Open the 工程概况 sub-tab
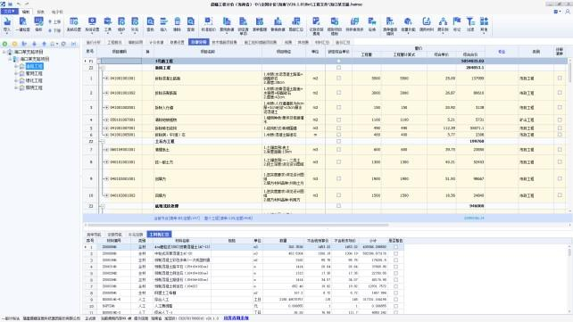Screen dimensions: 573x322 pyautogui.click(x=115, y=42)
